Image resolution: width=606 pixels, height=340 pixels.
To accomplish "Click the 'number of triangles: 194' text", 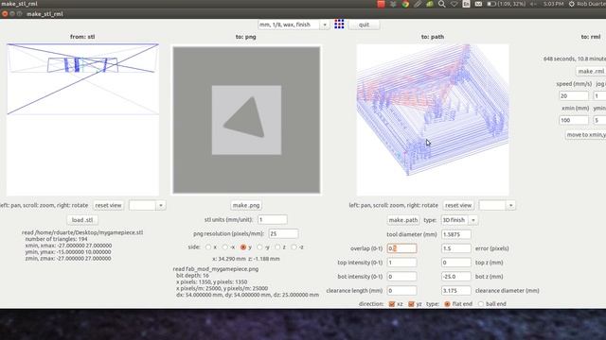I will click(x=61, y=239).
